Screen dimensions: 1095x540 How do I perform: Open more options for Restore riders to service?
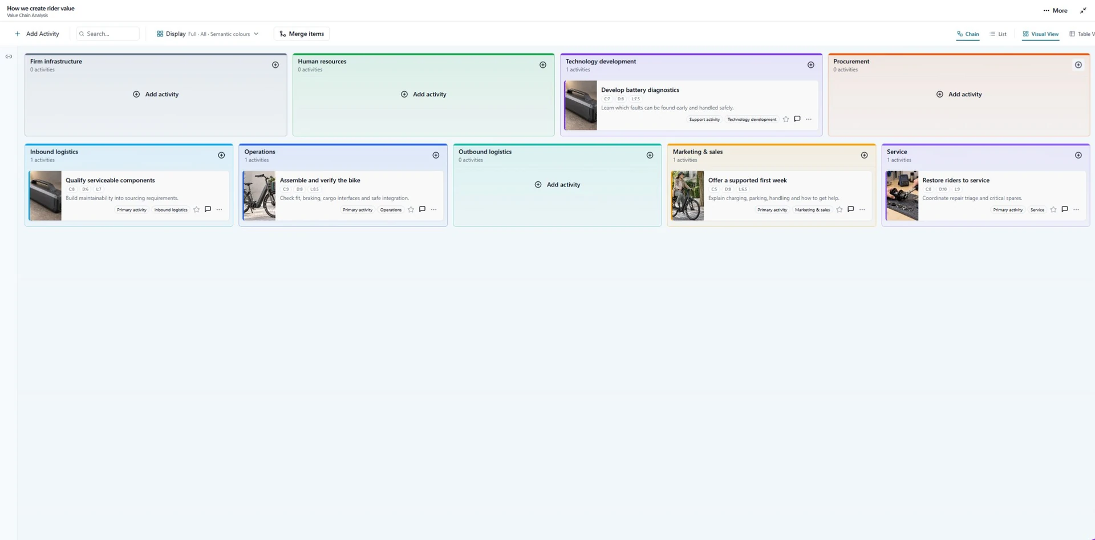[x=1076, y=209]
